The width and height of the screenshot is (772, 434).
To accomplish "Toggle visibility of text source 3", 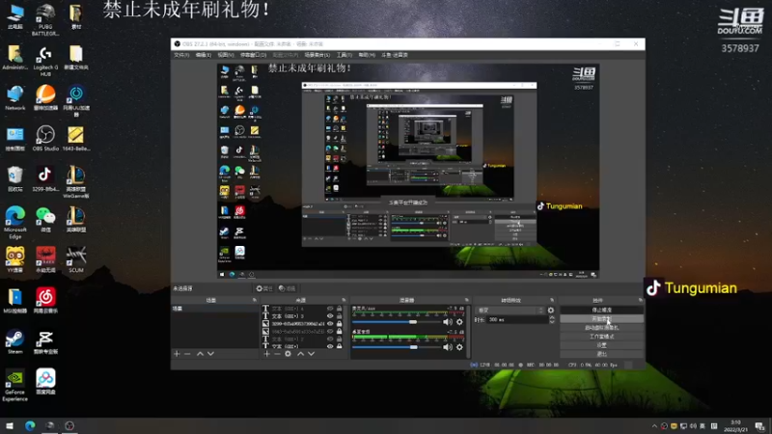I will [330, 316].
